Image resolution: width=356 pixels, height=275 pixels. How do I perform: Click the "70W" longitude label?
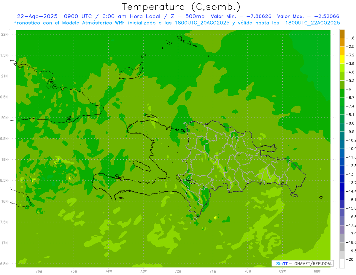[248, 271]
